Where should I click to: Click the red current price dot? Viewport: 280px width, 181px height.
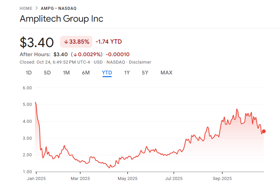[x=264, y=131]
